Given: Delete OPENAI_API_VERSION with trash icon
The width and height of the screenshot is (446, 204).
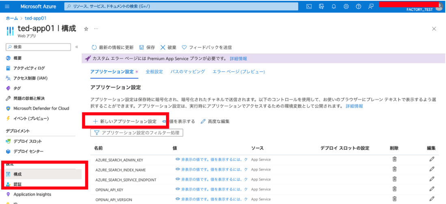Looking at the screenshot, I should [x=394, y=199].
